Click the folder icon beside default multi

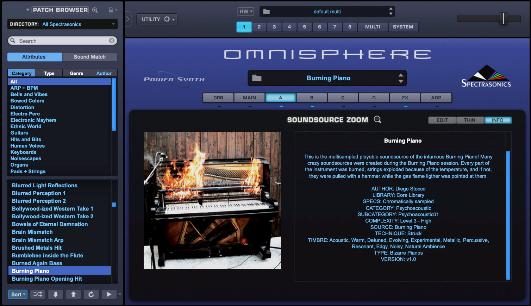pos(266,12)
